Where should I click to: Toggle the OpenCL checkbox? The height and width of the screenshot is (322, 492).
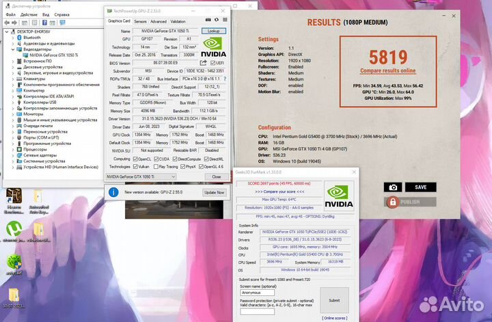tap(135, 159)
